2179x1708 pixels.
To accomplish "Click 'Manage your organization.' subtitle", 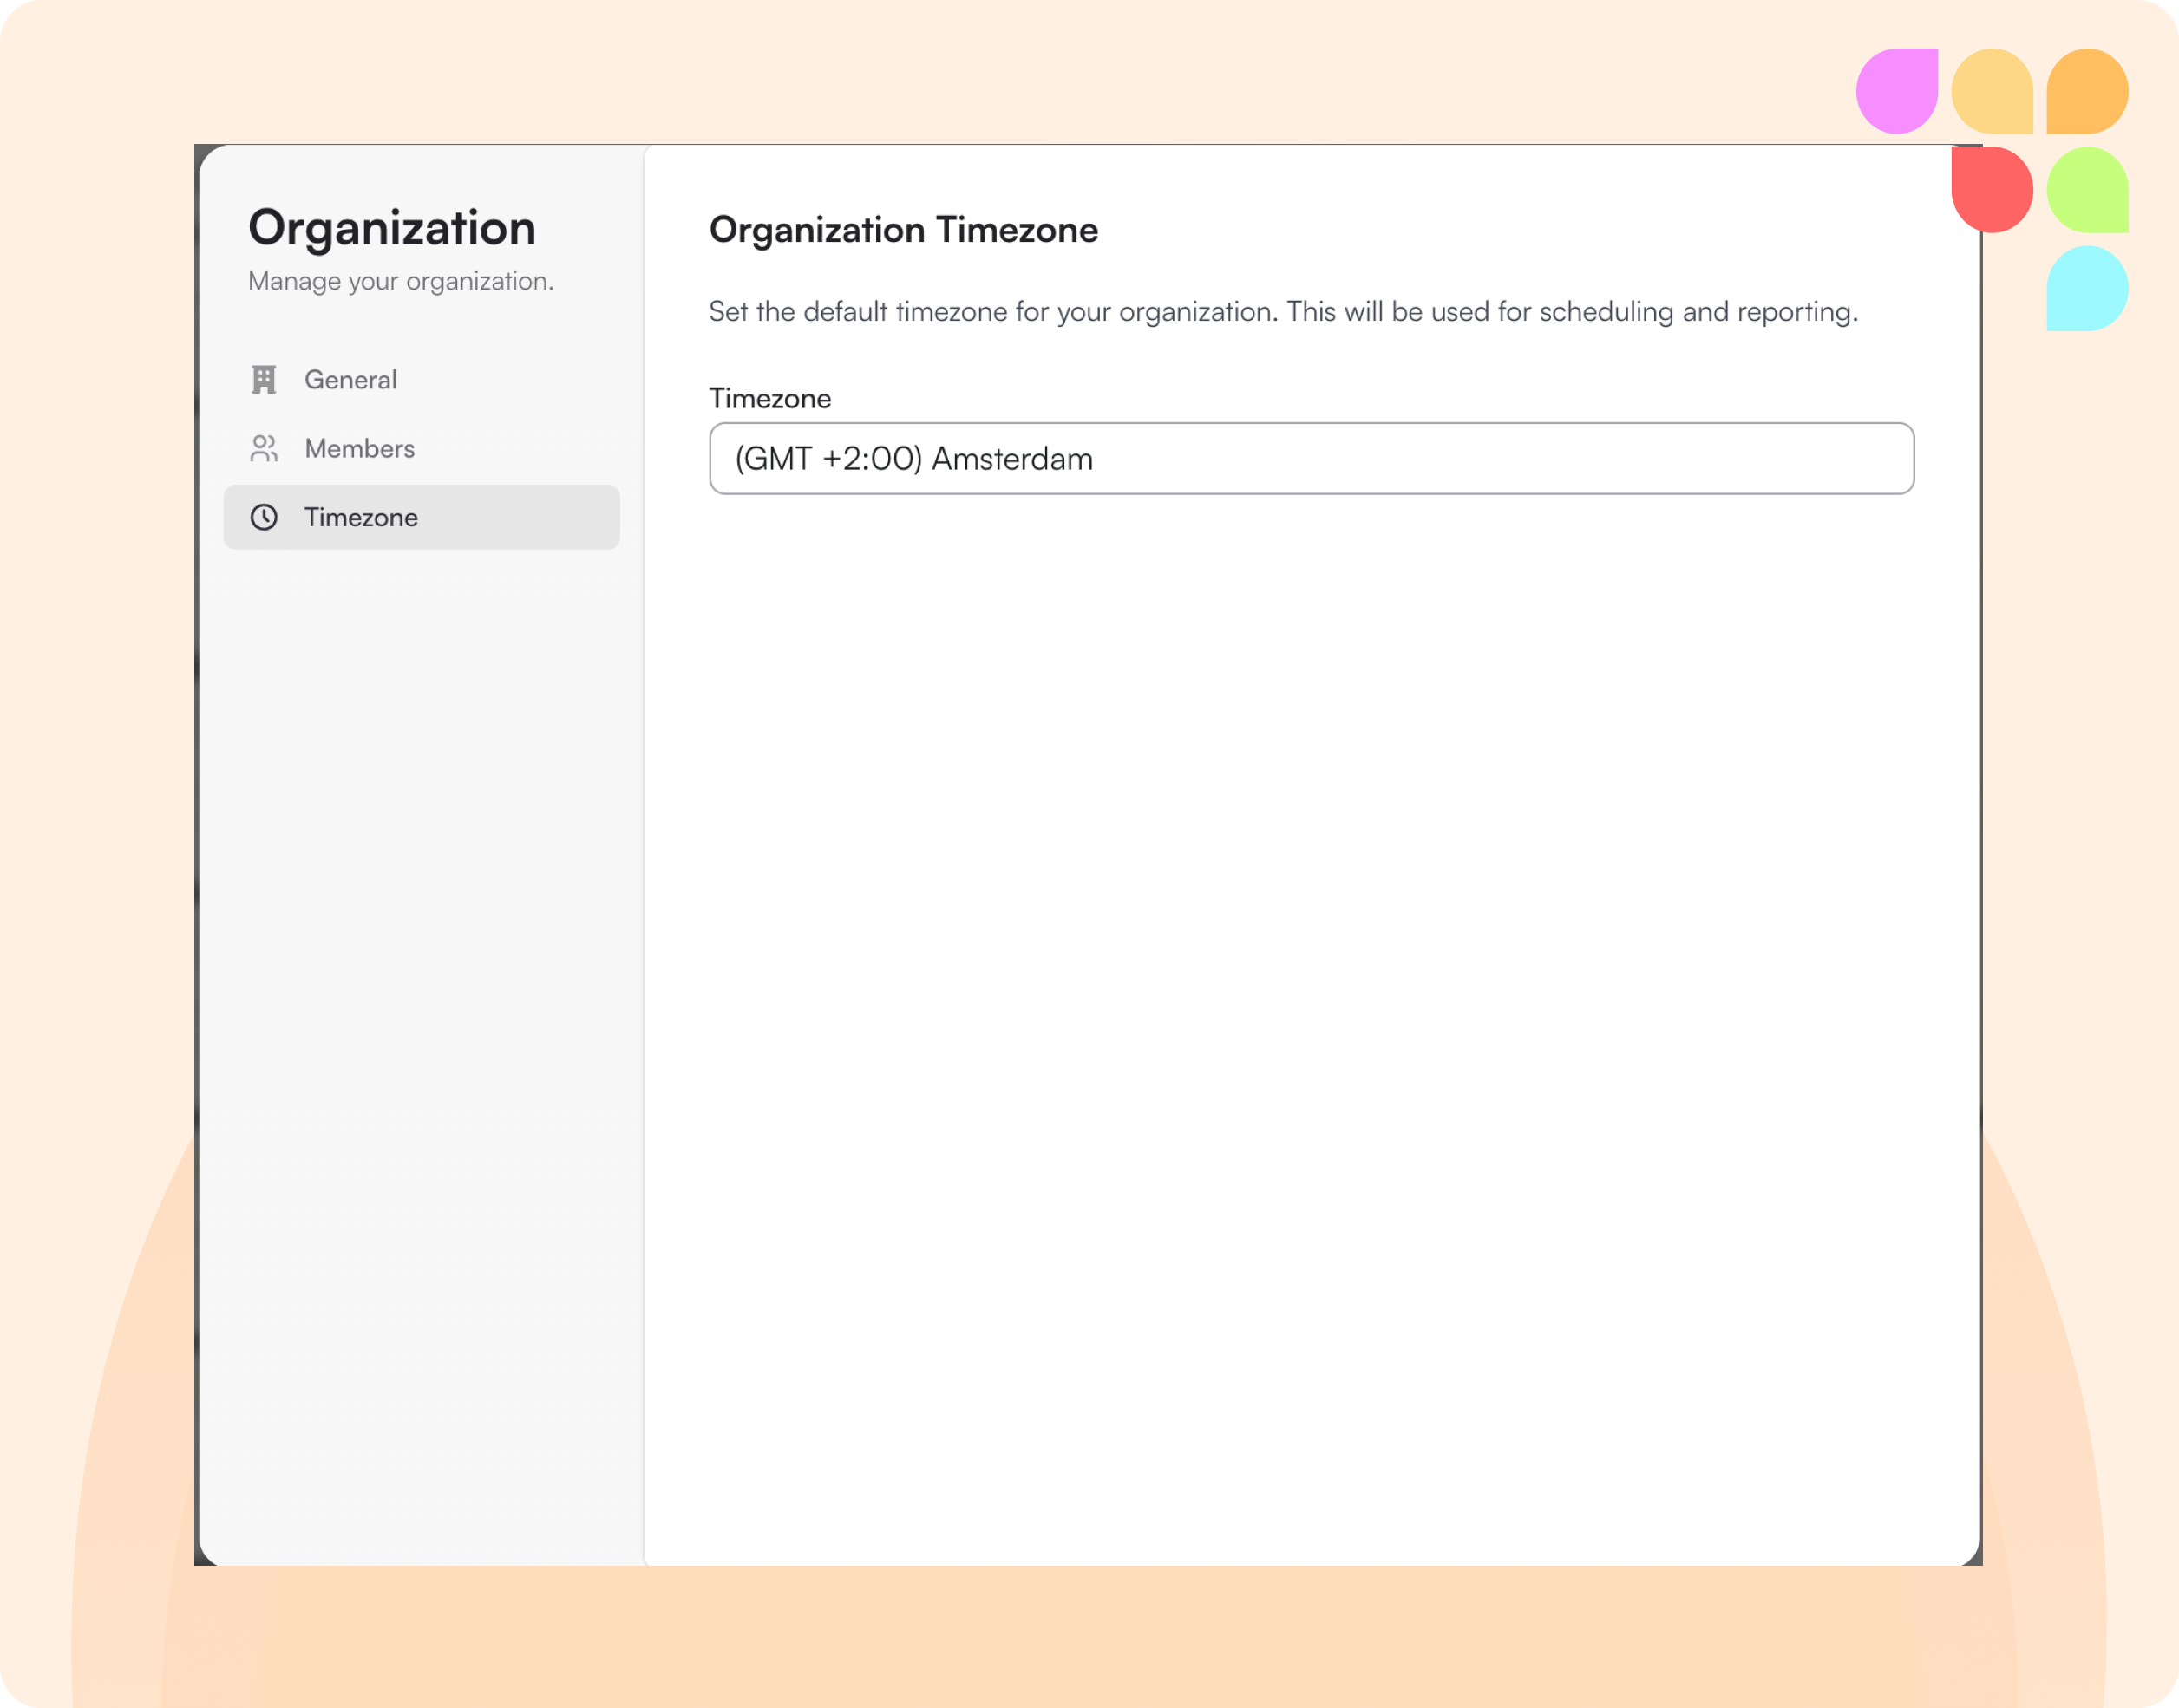I will (x=400, y=281).
